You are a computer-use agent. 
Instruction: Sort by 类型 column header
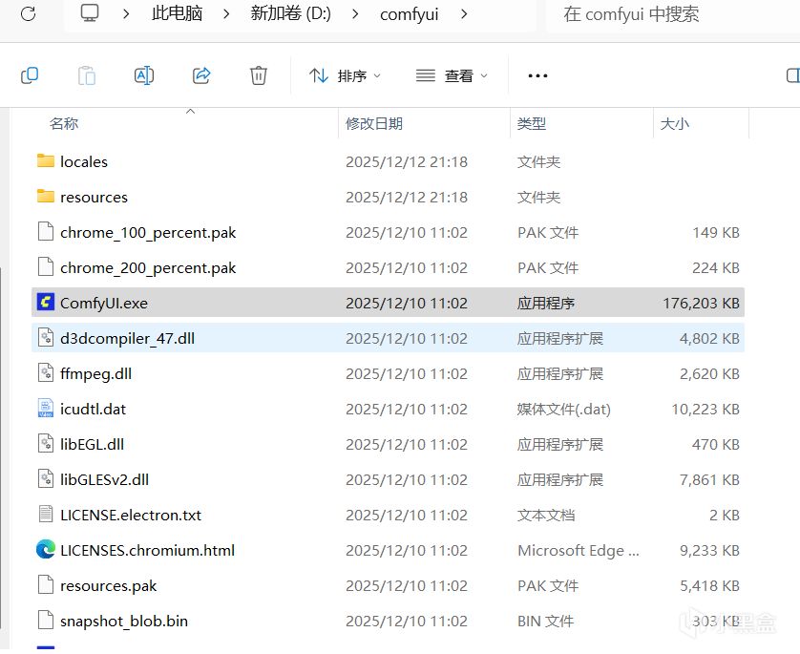tap(532, 123)
